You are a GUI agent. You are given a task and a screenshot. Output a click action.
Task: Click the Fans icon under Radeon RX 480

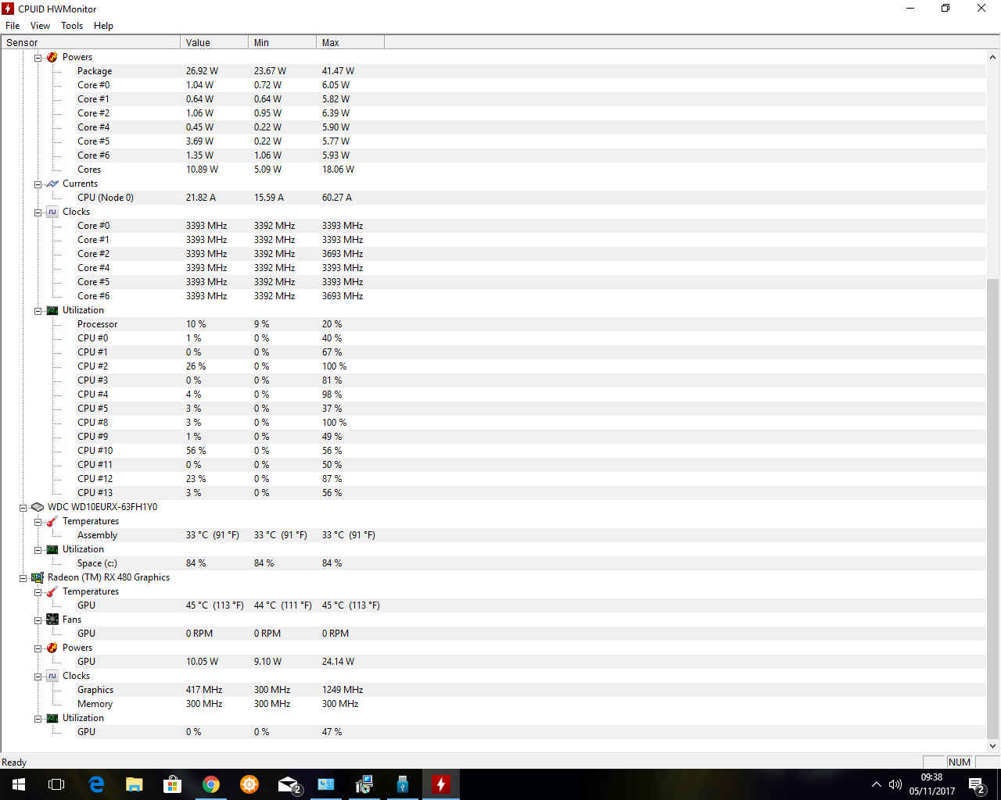point(52,620)
